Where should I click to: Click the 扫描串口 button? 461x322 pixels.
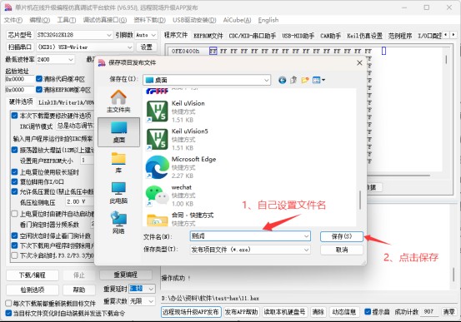[20, 47]
